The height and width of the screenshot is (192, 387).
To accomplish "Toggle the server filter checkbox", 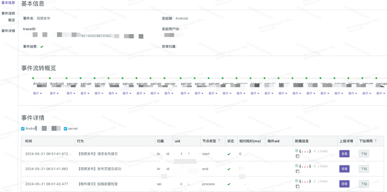I will (66, 128).
